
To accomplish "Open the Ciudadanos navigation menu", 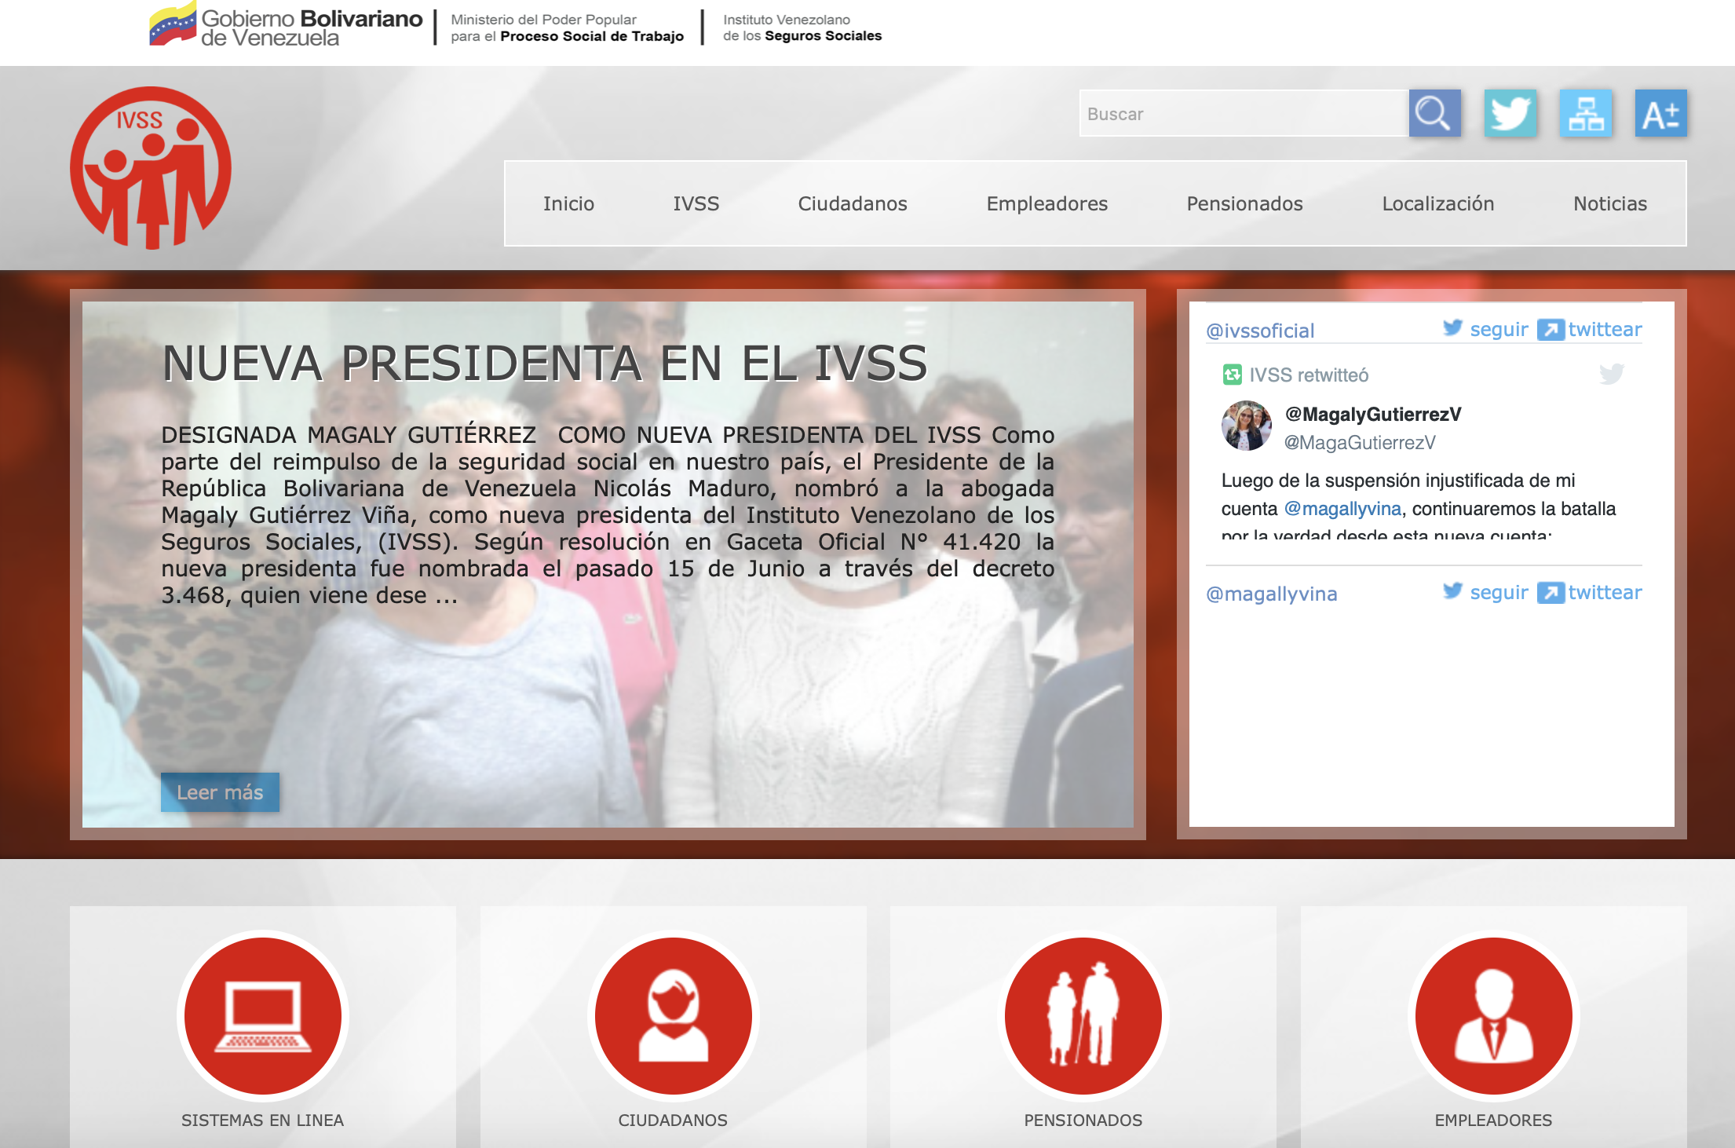I will coord(853,203).
